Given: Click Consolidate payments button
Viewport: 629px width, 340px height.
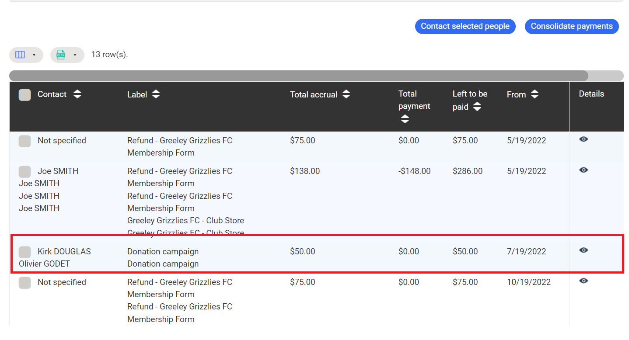Looking at the screenshot, I should tap(571, 26).
